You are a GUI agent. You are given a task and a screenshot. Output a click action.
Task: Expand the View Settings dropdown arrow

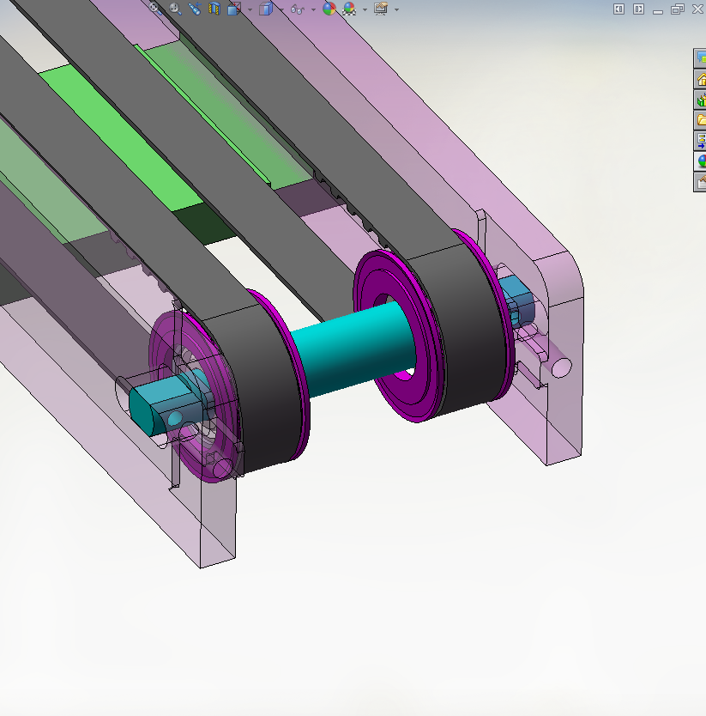point(396,9)
